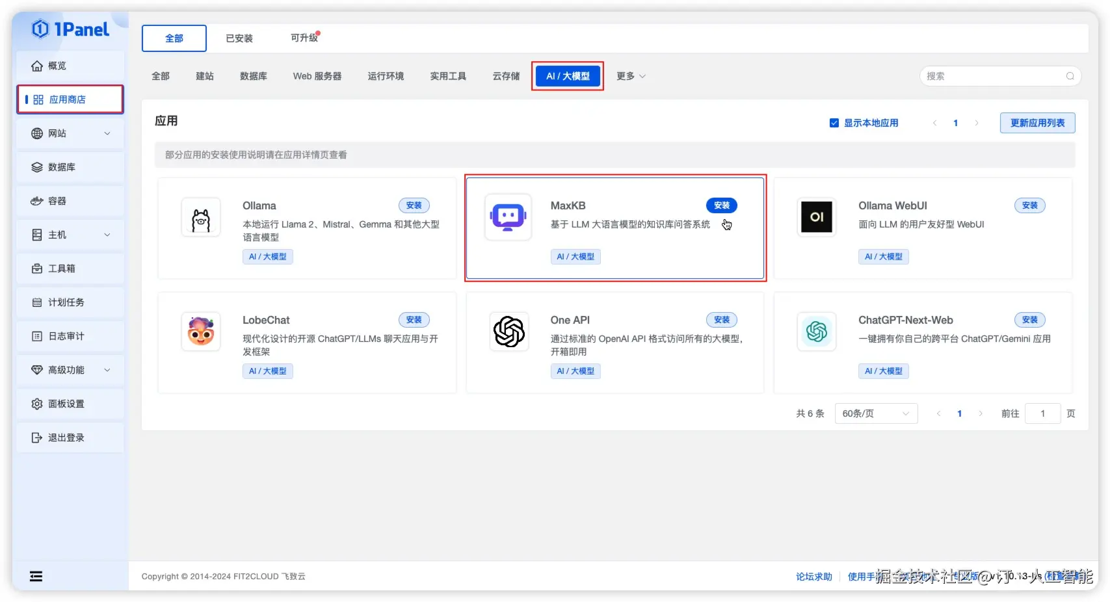
Task: Install the LobeChat app
Action: pyautogui.click(x=414, y=320)
